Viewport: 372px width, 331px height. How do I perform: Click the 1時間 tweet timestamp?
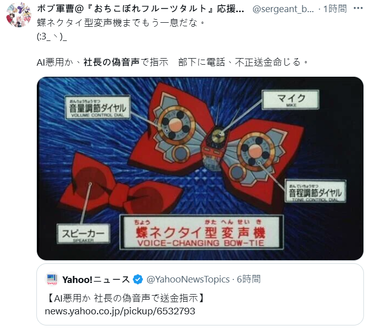click(x=335, y=9)
